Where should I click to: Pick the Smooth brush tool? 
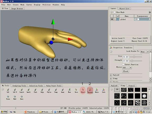click(x=29, y=91)
